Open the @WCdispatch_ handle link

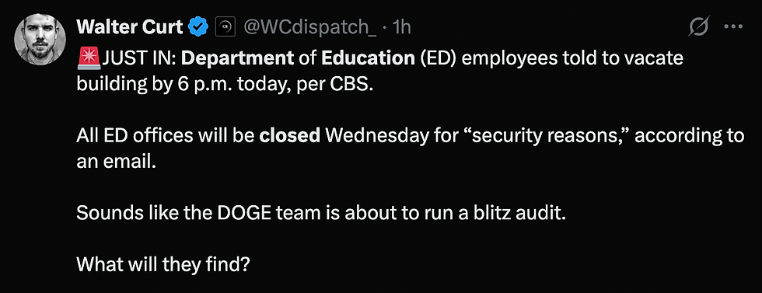309,27
